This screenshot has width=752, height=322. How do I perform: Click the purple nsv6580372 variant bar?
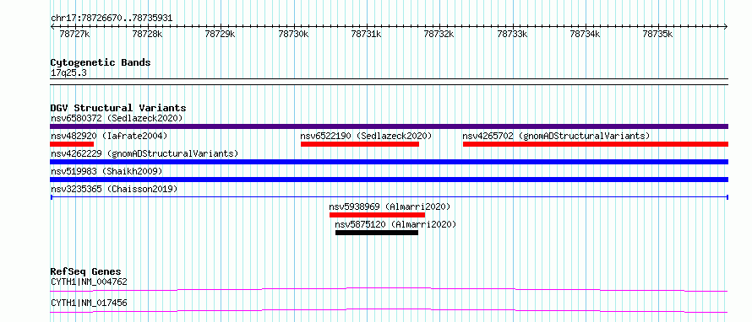(389, 126)
